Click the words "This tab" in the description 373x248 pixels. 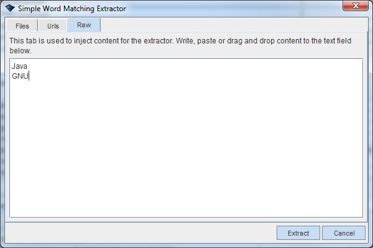[24, 42]
